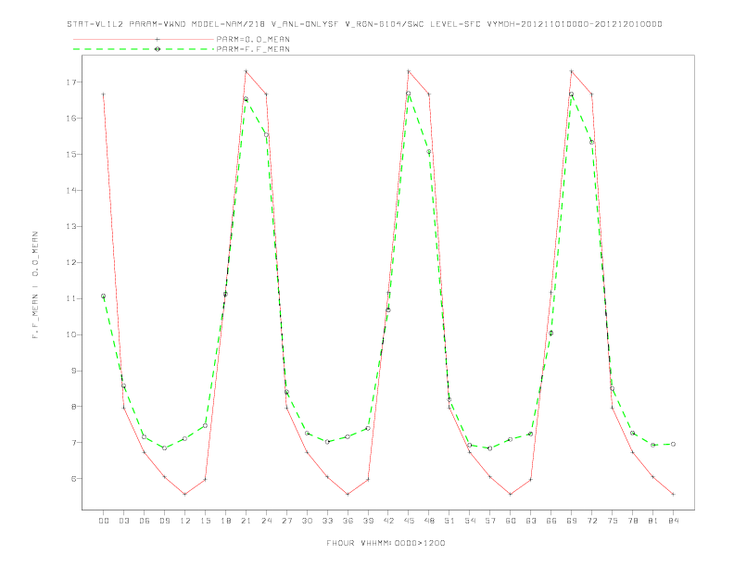Click the x-axis tick label 33
The image size is (734, 567).
tap(328, 521)
